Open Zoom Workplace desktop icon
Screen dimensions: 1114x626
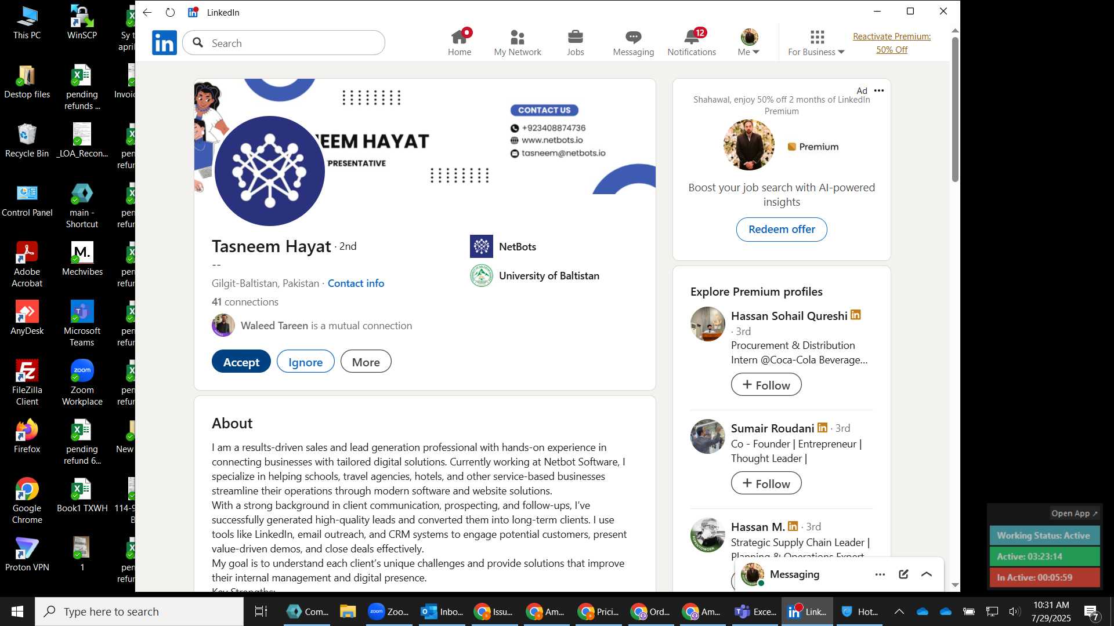82,383
